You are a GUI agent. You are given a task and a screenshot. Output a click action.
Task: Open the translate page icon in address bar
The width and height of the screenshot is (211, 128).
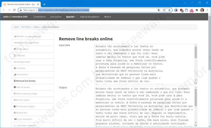pos(159,10)
